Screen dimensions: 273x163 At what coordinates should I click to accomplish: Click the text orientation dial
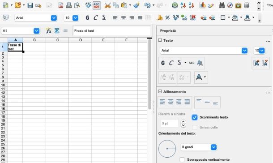tap(167, 149)
